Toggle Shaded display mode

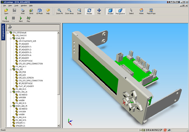(110, 12)
